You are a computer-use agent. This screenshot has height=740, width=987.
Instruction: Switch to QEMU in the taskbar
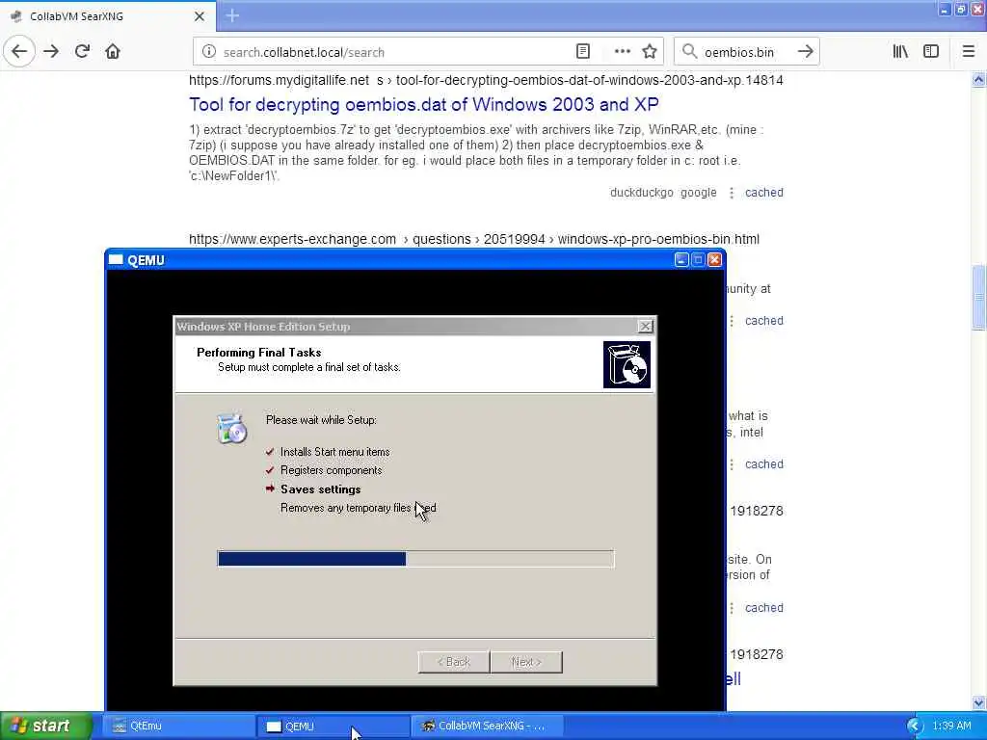[x=333, y=727]
